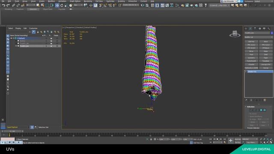This screenshot has width=274, height=154.
Task: Click the Shell modifier button
Action: tap(266, 54)
